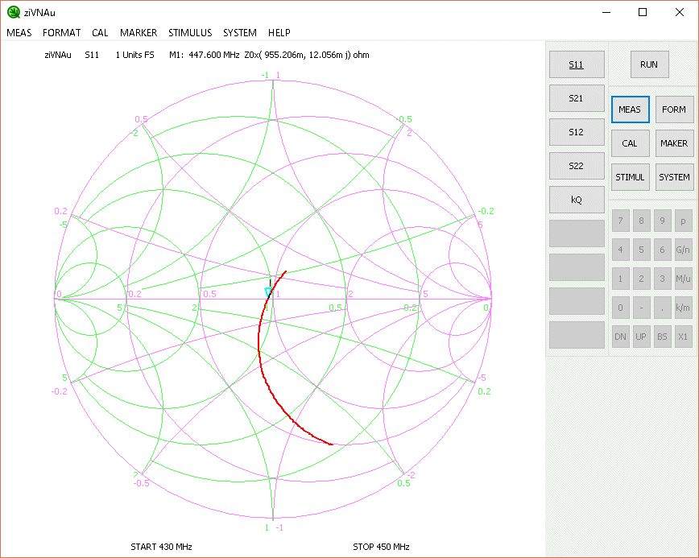Select the S21 measurement button
Viewport: 699px width, 558px height.
coord(577,98)
